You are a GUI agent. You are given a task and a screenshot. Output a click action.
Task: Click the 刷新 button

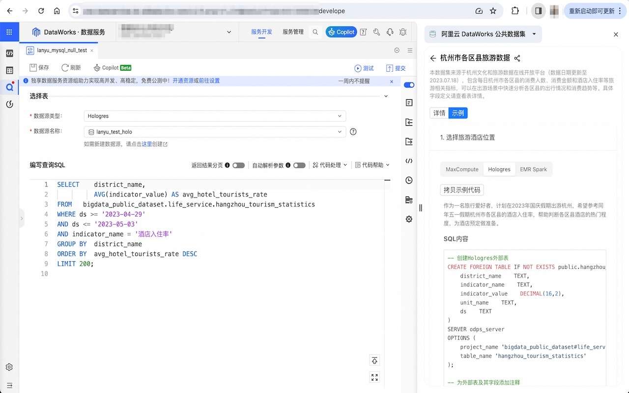(x=71, y=68)
